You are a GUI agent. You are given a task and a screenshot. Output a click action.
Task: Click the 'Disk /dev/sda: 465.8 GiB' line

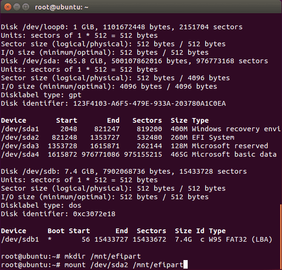pyautogui.click(x=134, y=61)
